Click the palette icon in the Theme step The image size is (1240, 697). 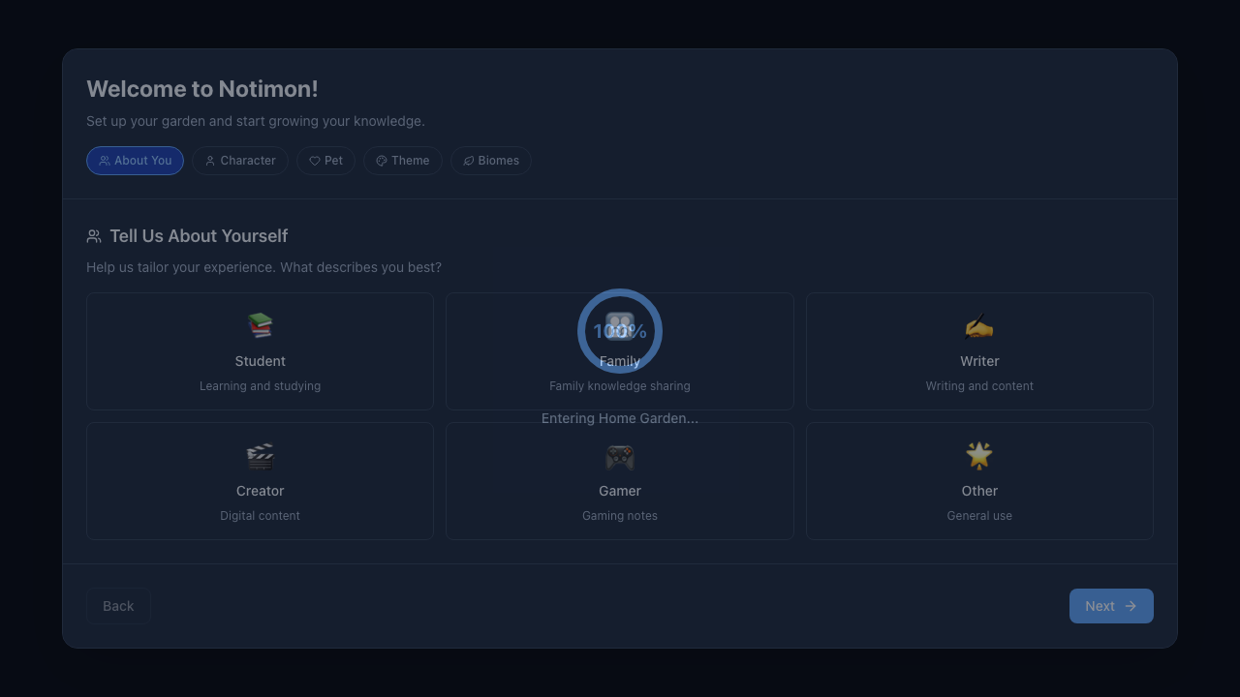382,161
